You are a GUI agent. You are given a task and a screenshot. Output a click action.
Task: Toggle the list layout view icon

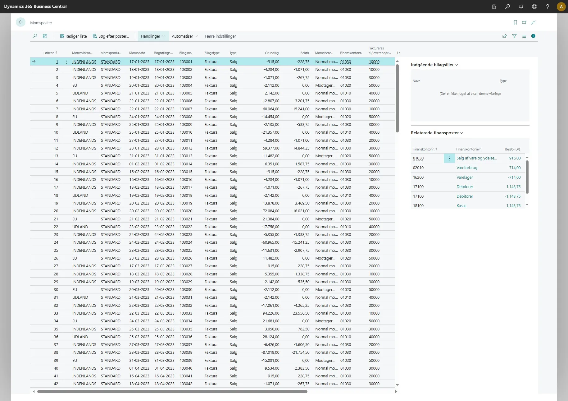point(524,36)
